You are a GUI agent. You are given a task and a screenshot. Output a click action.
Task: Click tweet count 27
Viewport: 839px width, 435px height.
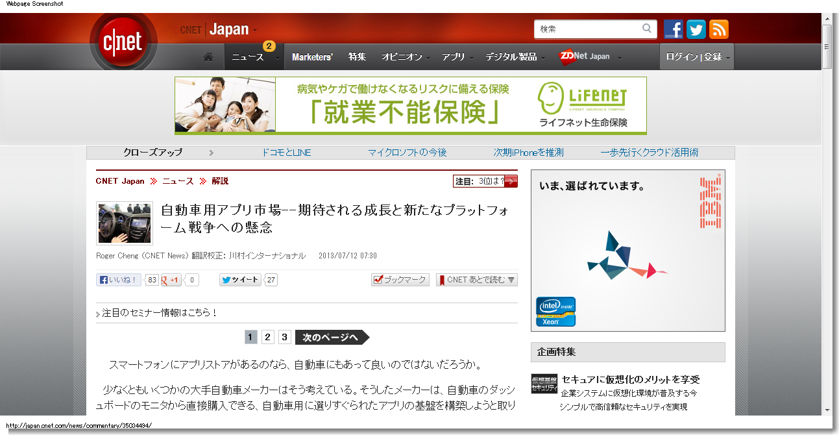pos(271,280)
